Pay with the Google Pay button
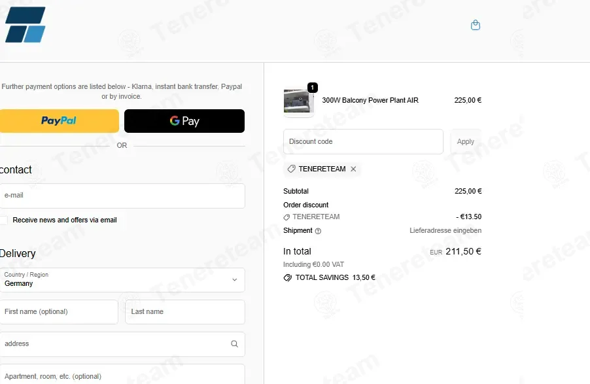 (x=184, y=121)
